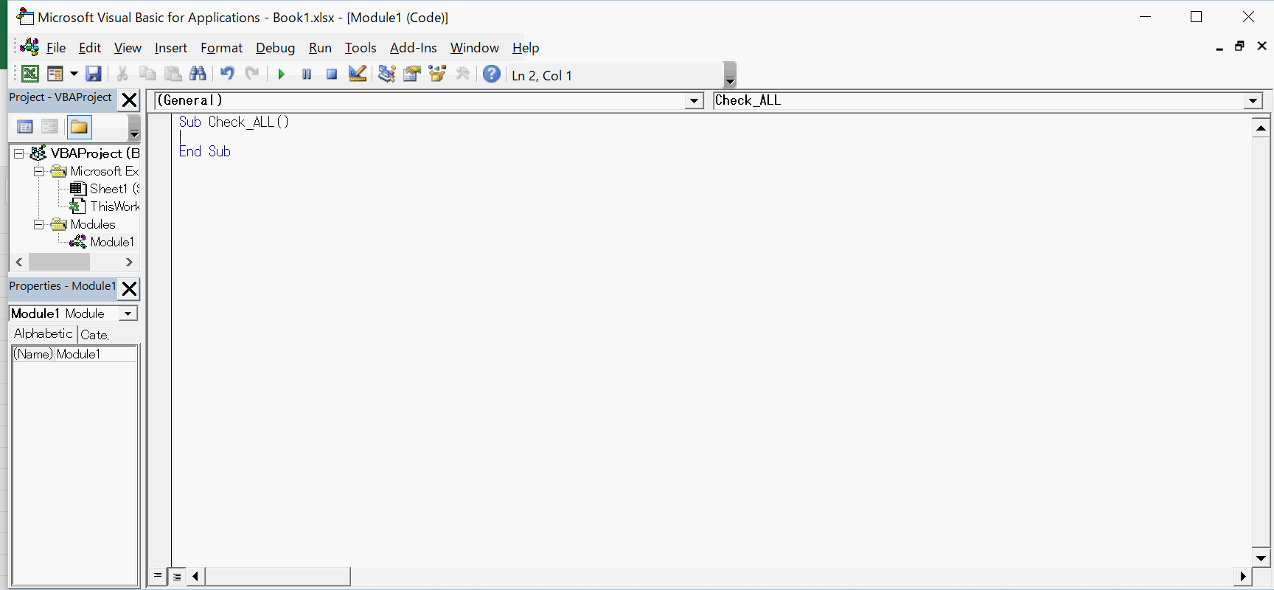Open the Add-Ins menu
This screenshot has width=1274, height=590.
click(414, 48)
